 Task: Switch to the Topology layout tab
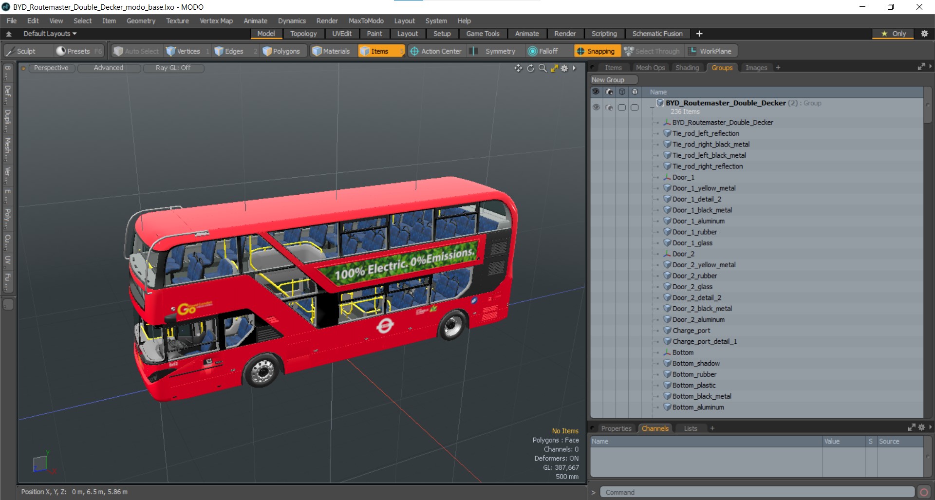(x=303, y=34)
